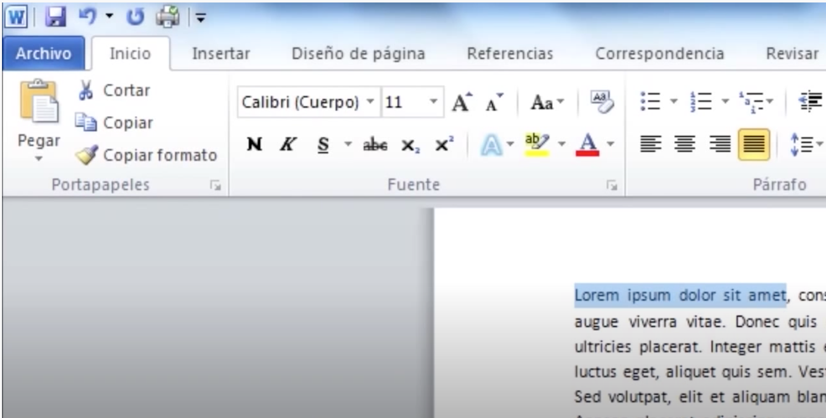
Task: Open the Archivo tab
Action: click(x=44, y=54)
